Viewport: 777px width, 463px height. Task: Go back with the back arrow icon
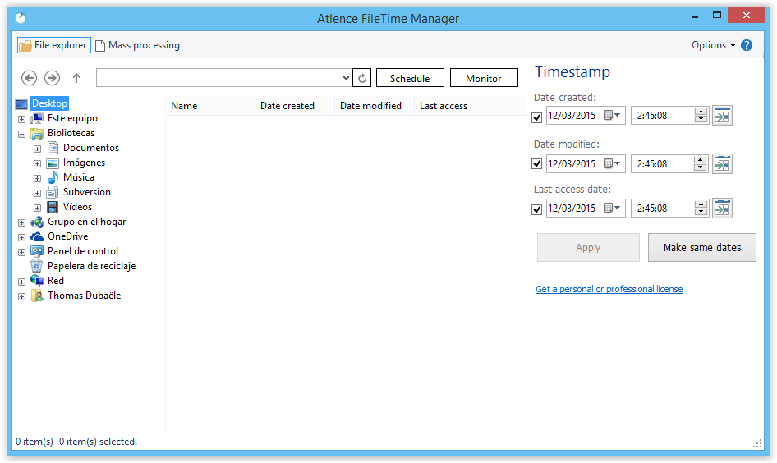(x=30, y=78)
